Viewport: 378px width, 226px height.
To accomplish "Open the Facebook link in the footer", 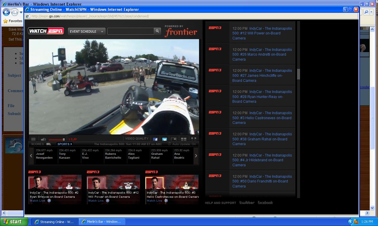I will [x=265, y=202].
